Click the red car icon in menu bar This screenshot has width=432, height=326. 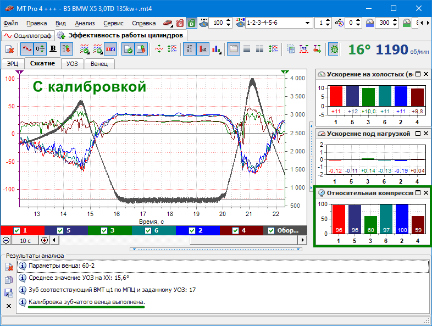(x=168, y=23)
